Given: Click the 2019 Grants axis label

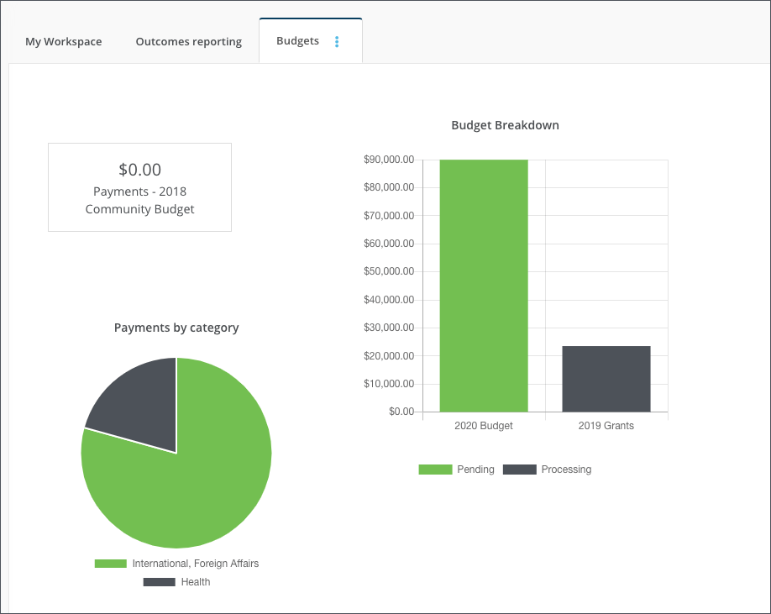Looking at the screenshot, I should (606, 426).
